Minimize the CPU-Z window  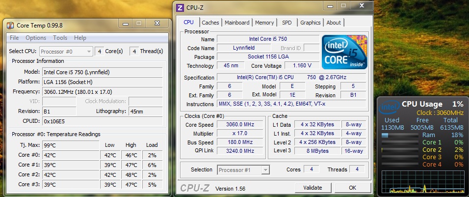330,6
